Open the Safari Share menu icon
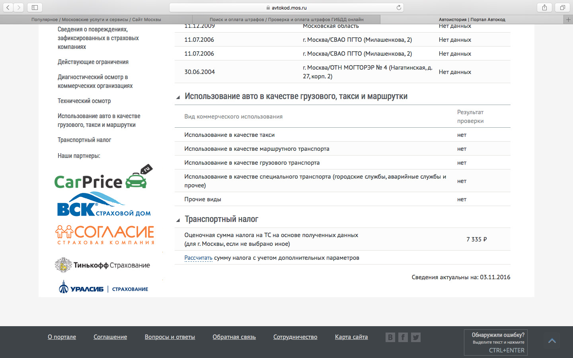Viewport: 573px width, 358px height. (x=544, y=8)
